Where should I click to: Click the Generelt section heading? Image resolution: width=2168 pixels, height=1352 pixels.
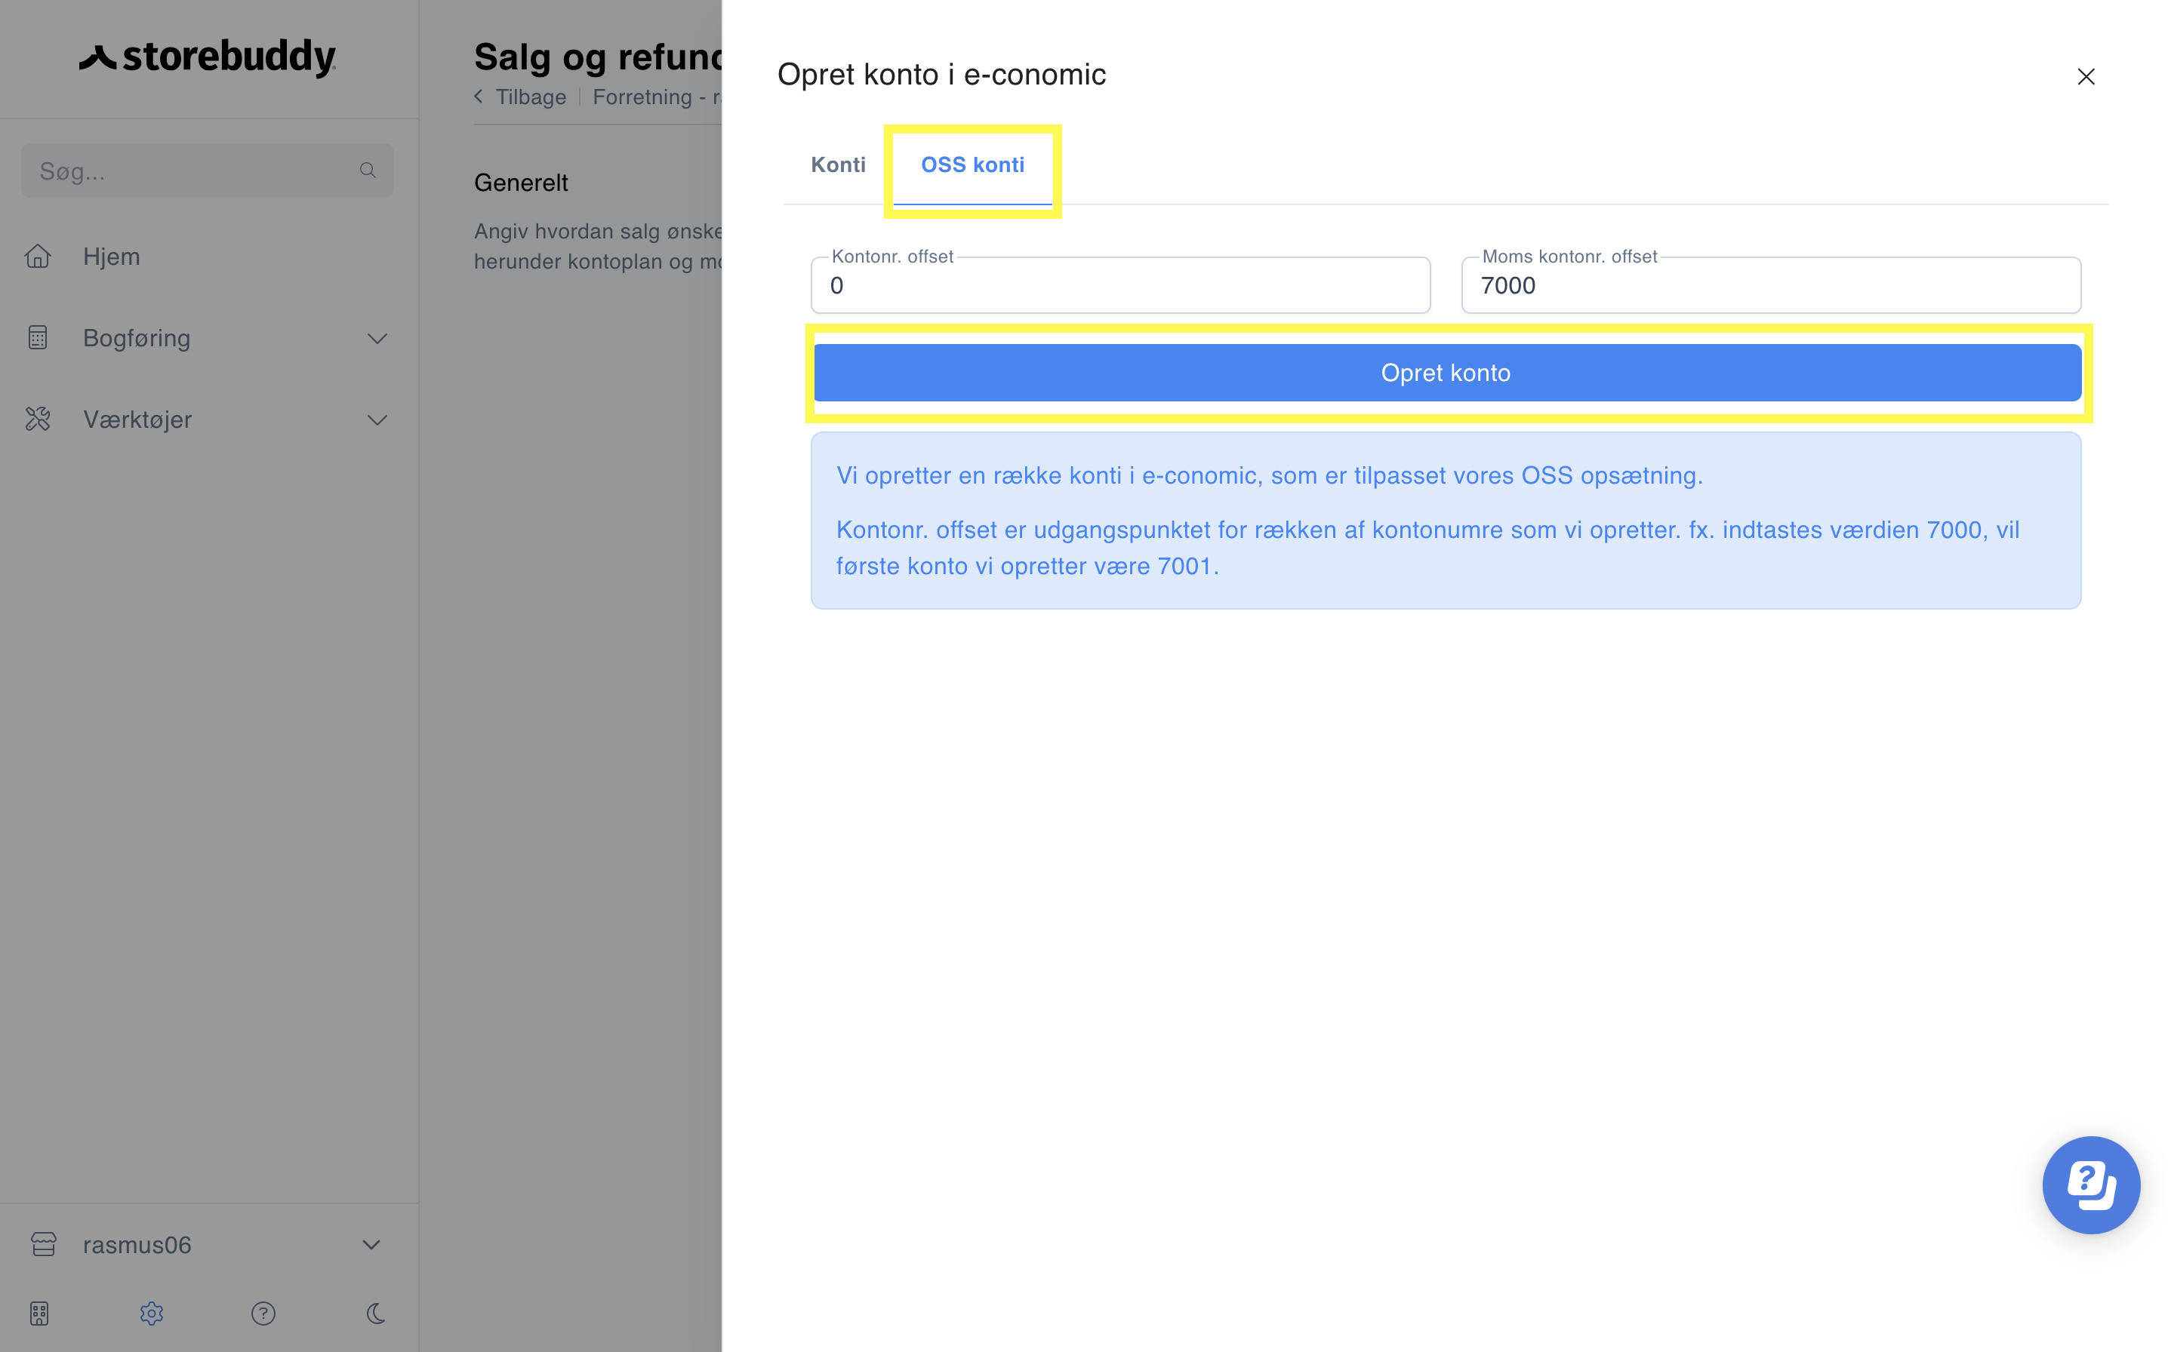pyautogui.click(x=522, y=183)
